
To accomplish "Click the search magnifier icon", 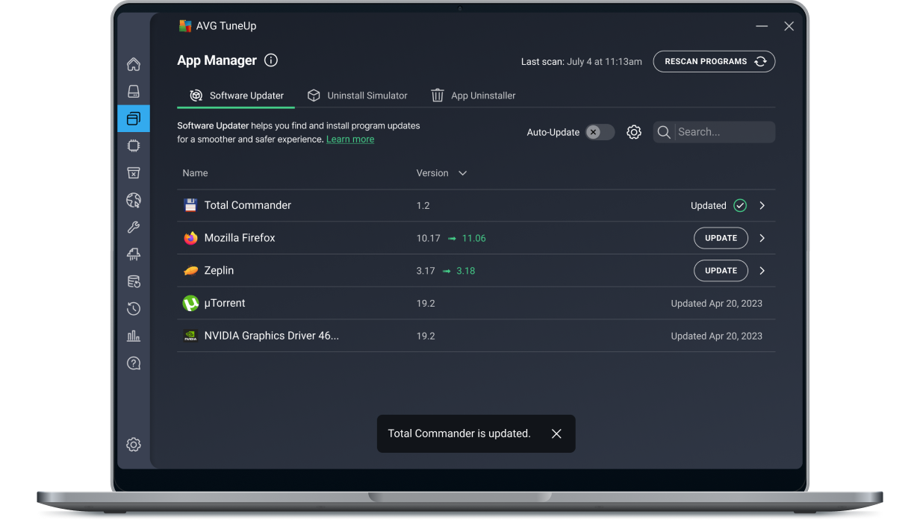I will (x=664, y=132).
